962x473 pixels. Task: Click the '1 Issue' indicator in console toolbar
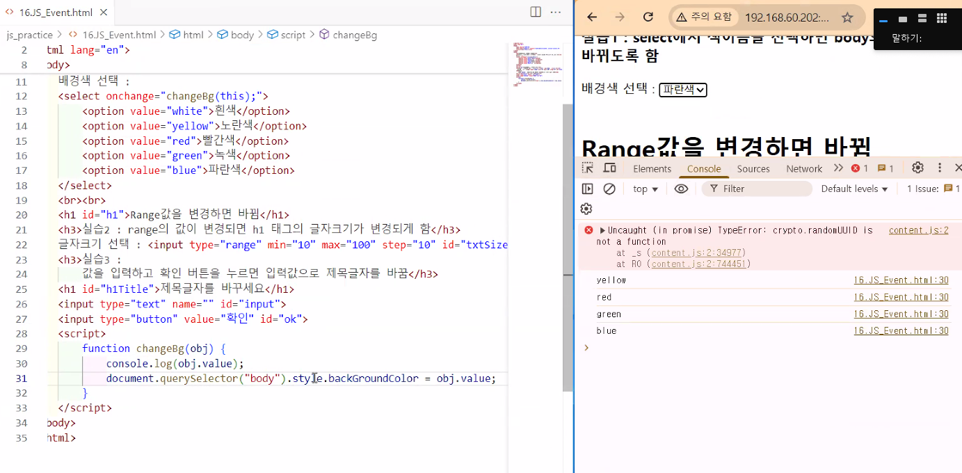tap(933, 189)
